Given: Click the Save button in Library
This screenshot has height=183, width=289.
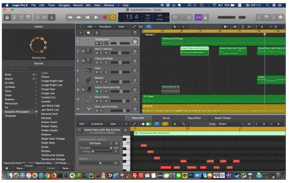Looking at the screenshot, I should coord(66,168).
